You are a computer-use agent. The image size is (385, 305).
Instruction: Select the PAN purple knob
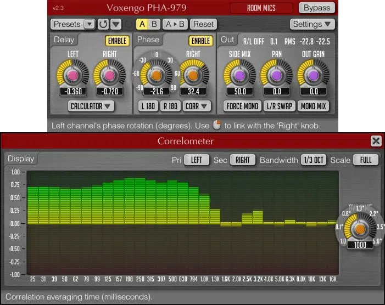277,74
